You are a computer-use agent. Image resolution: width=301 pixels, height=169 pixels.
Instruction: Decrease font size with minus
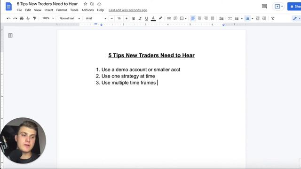click(x=112, y=18)
